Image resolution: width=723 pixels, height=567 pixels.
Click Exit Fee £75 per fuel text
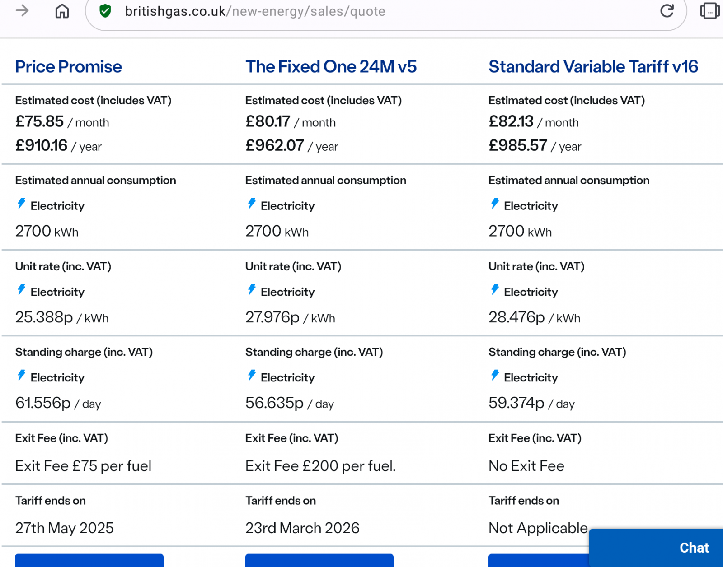coord(83,466)
